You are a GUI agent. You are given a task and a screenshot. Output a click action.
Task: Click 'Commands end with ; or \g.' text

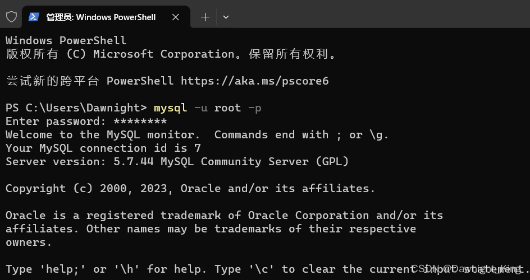(x=301, y=135)
